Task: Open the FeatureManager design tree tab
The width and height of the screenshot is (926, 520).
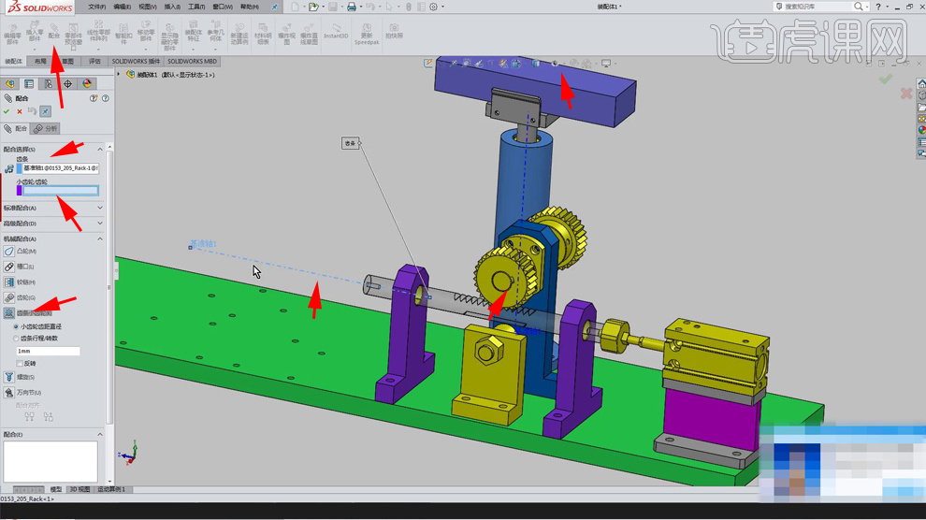Action: (9, 84)
